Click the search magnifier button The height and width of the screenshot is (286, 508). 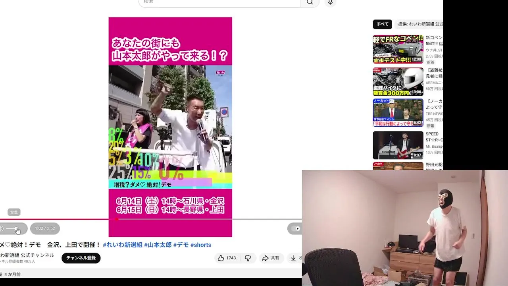(310, 2)
